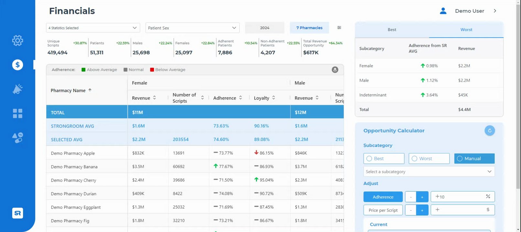Select the Manual subcategory radio option
The width and height of the screenshot is (521, 232).
coord(474,159)
